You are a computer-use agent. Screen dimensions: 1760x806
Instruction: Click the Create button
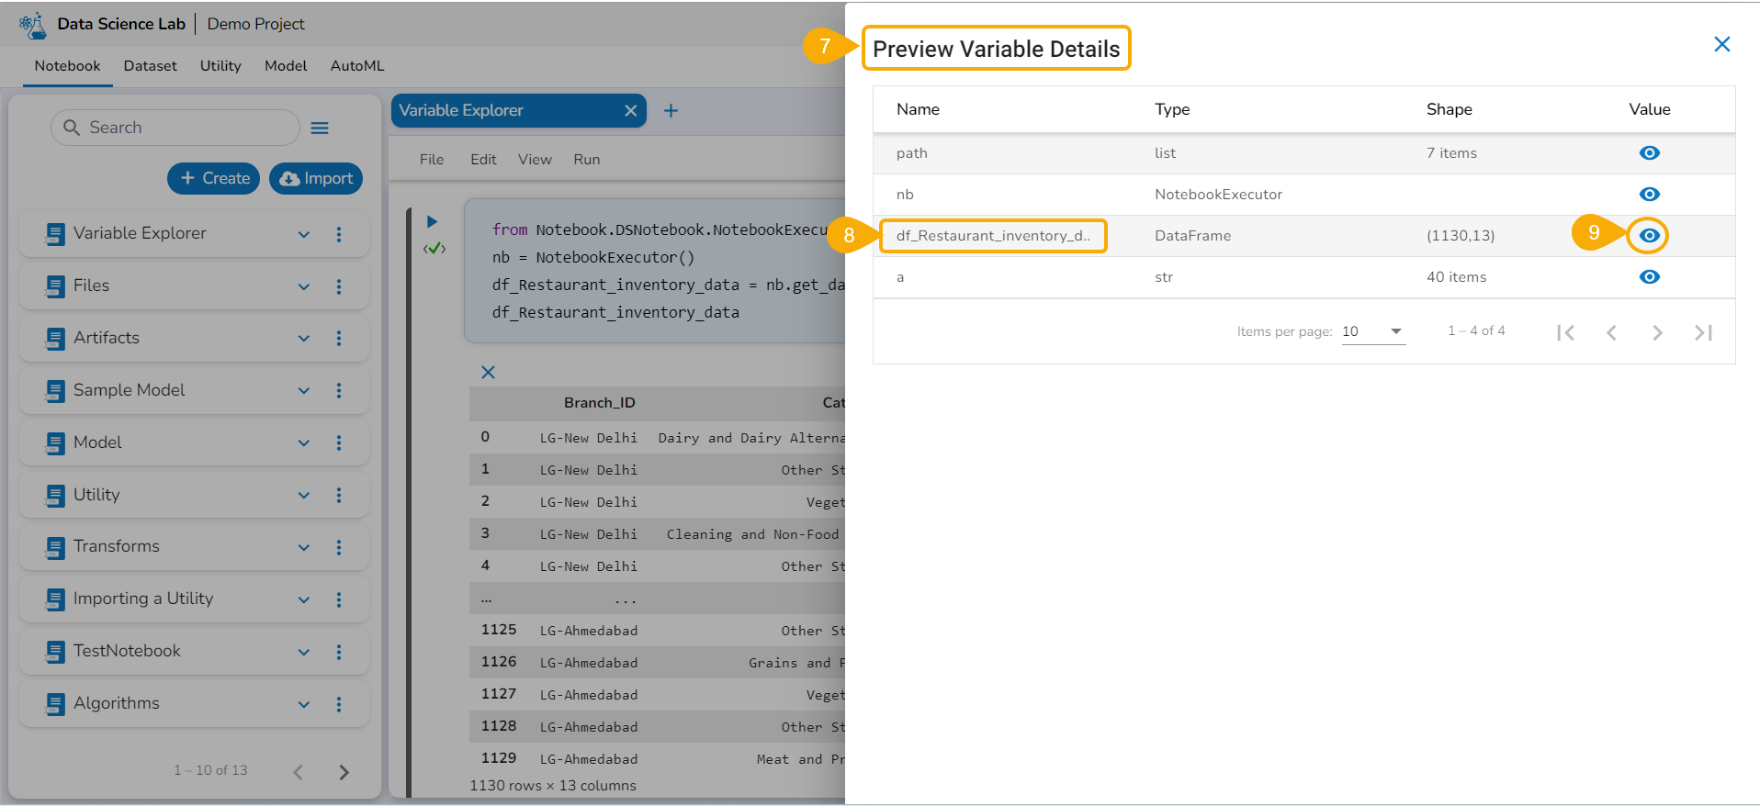click(214, 178)
